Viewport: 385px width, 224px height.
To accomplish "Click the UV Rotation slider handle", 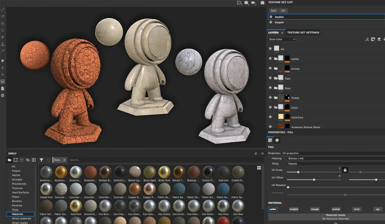I will pos(288,187).
